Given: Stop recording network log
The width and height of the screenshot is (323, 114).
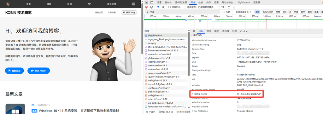Looking at the screenshot, I should coord(147,7).
